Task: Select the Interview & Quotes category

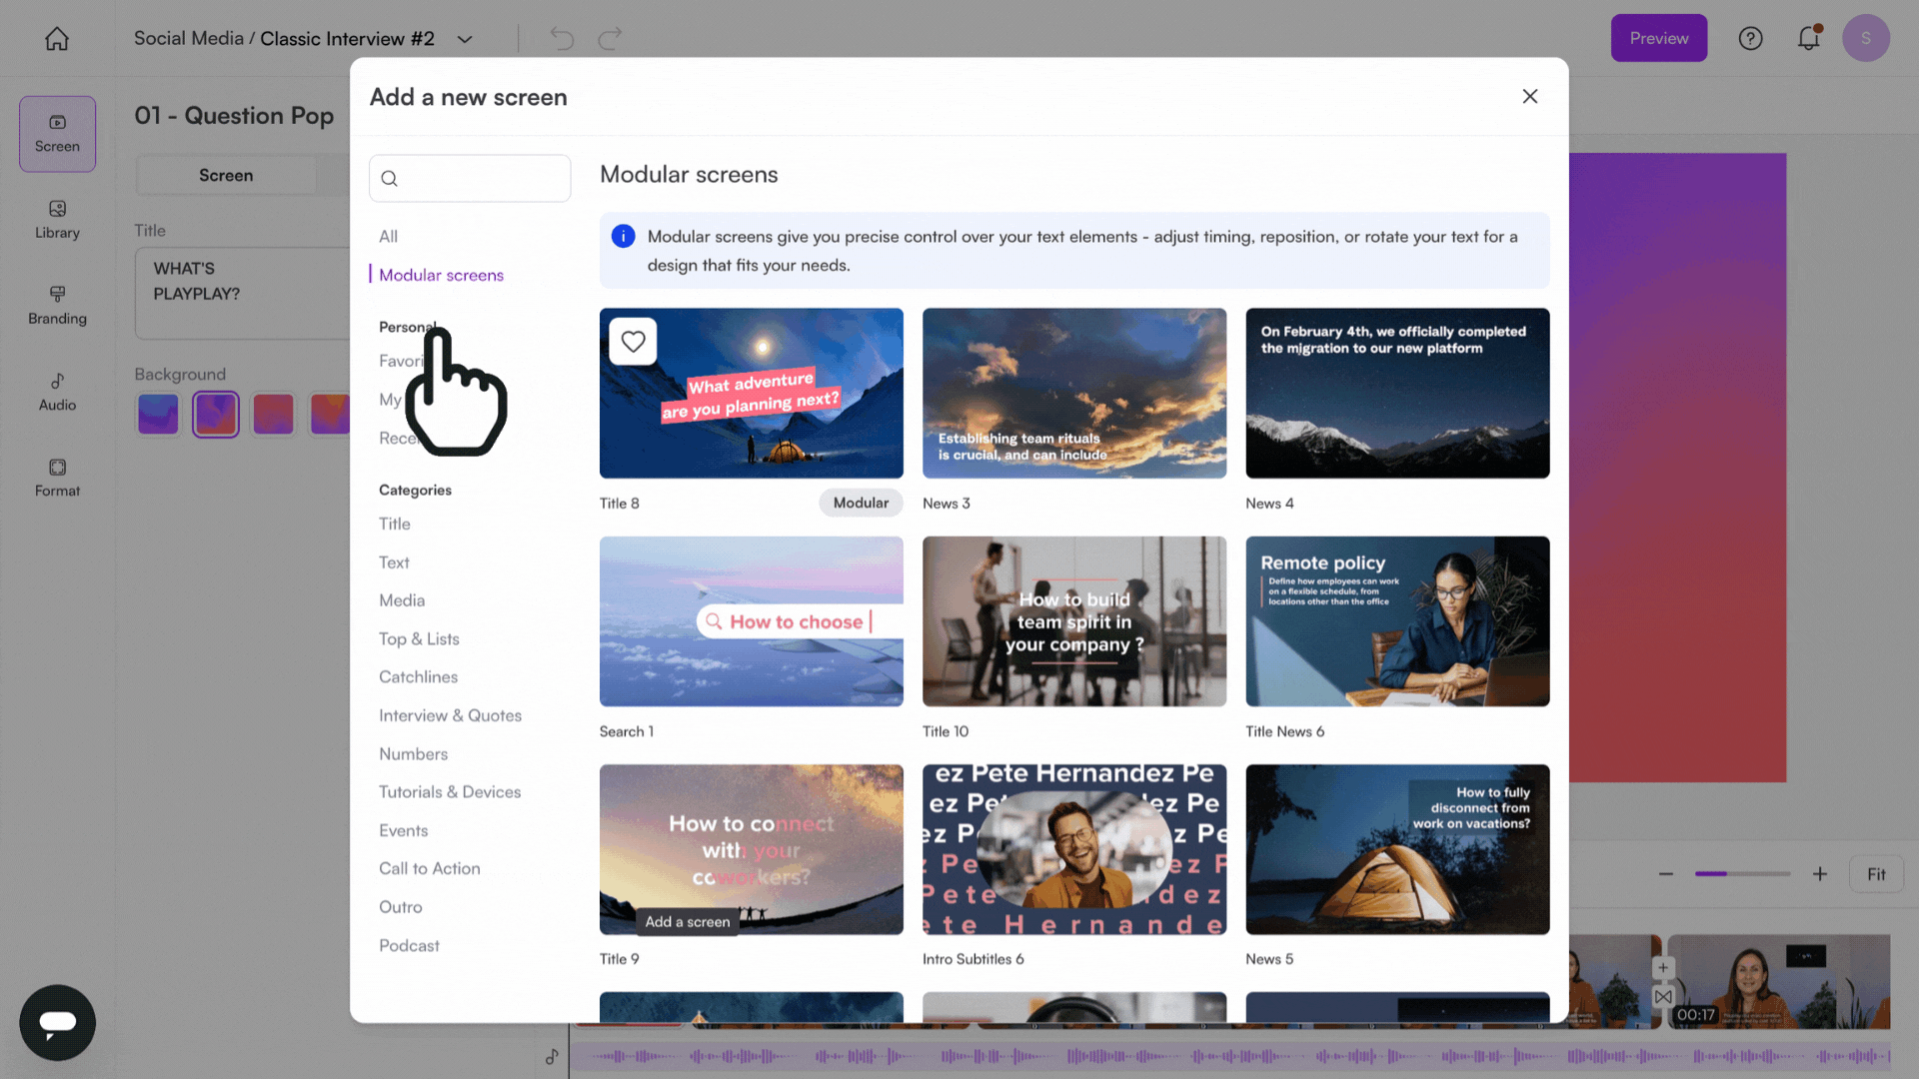Action: pyautogui.click(x=450, y=715)
